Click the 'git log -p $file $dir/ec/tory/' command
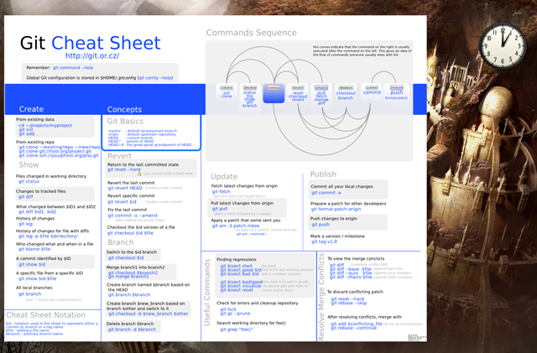 [48, 236]
